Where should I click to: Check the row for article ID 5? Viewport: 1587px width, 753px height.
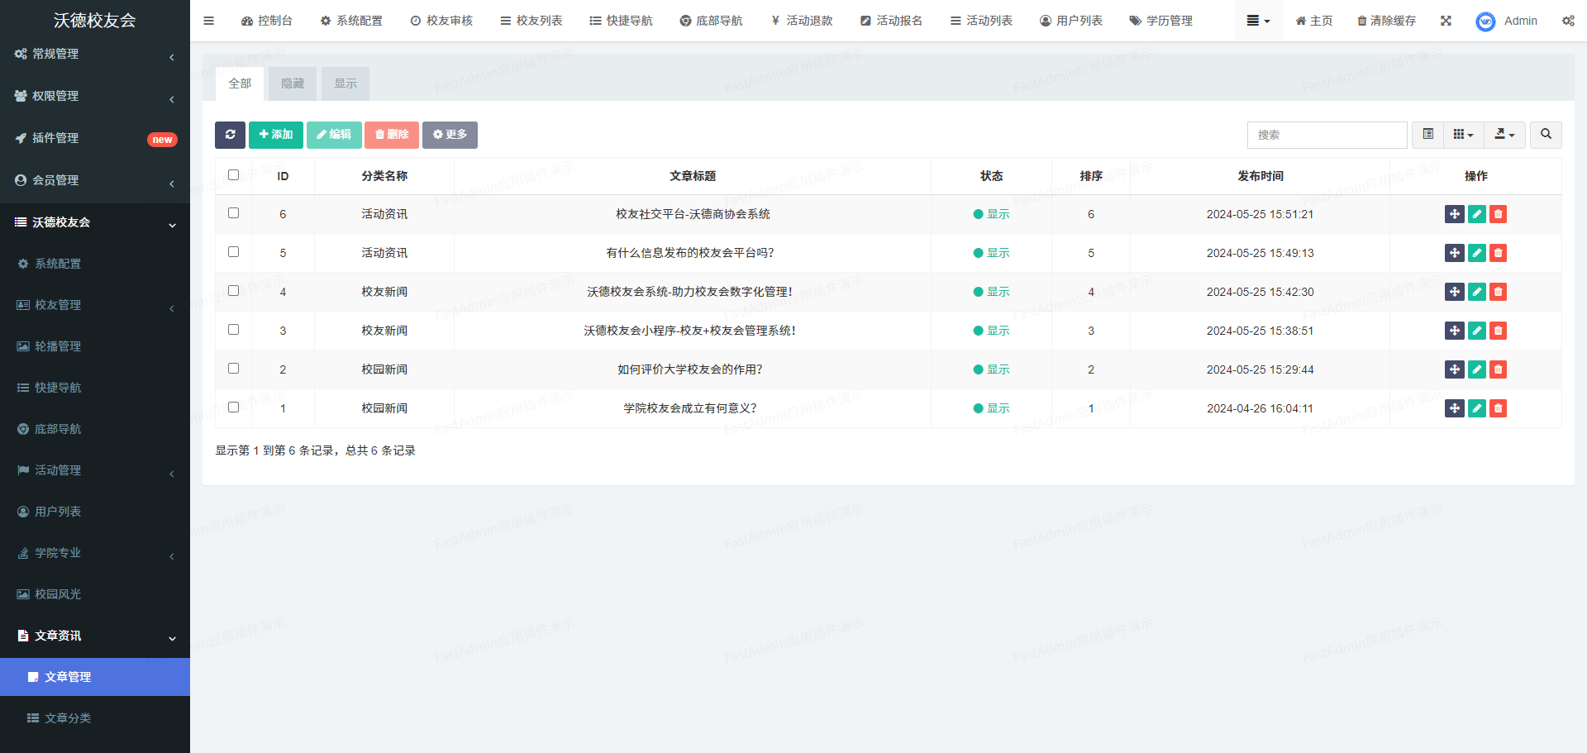233,252
